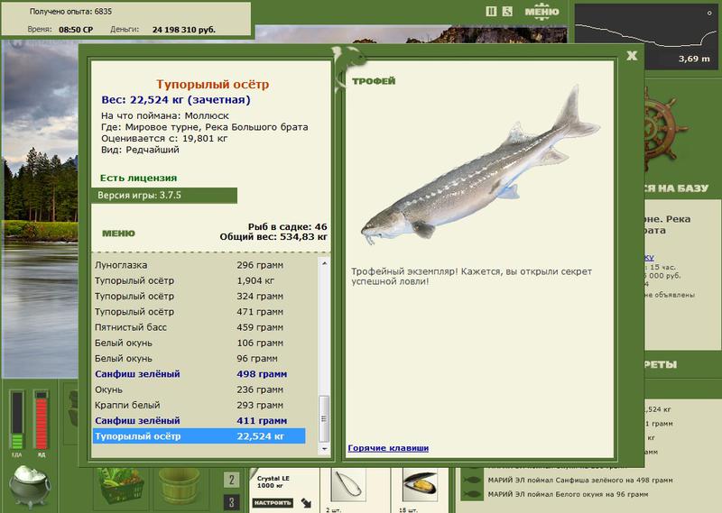Open the food basket with vegetables

[121, 487]
